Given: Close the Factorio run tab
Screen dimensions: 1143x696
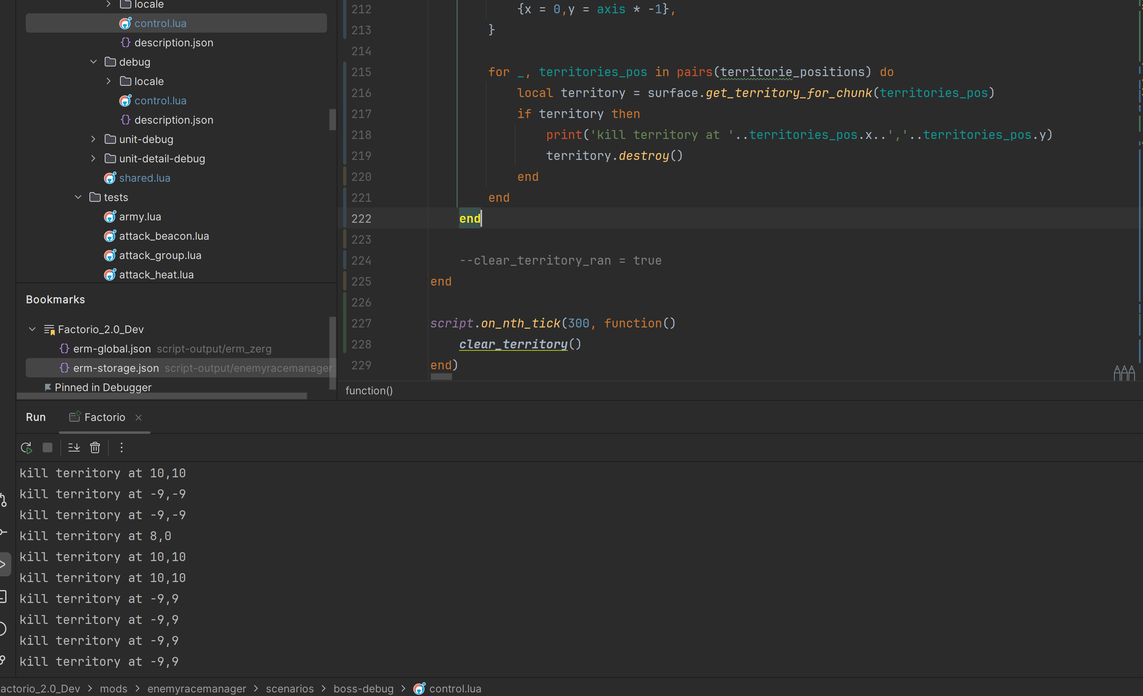Looking at the screenshot, I should coord(138,418).
